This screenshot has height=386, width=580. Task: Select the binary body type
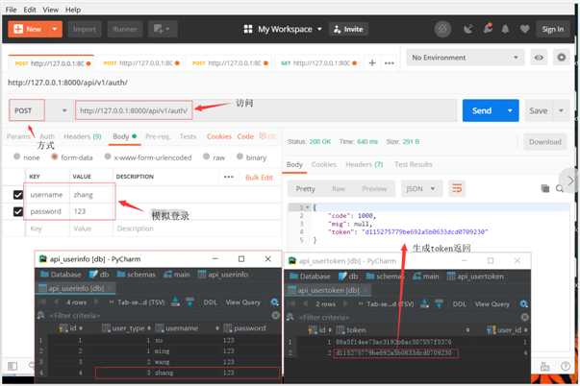(240, 157)
